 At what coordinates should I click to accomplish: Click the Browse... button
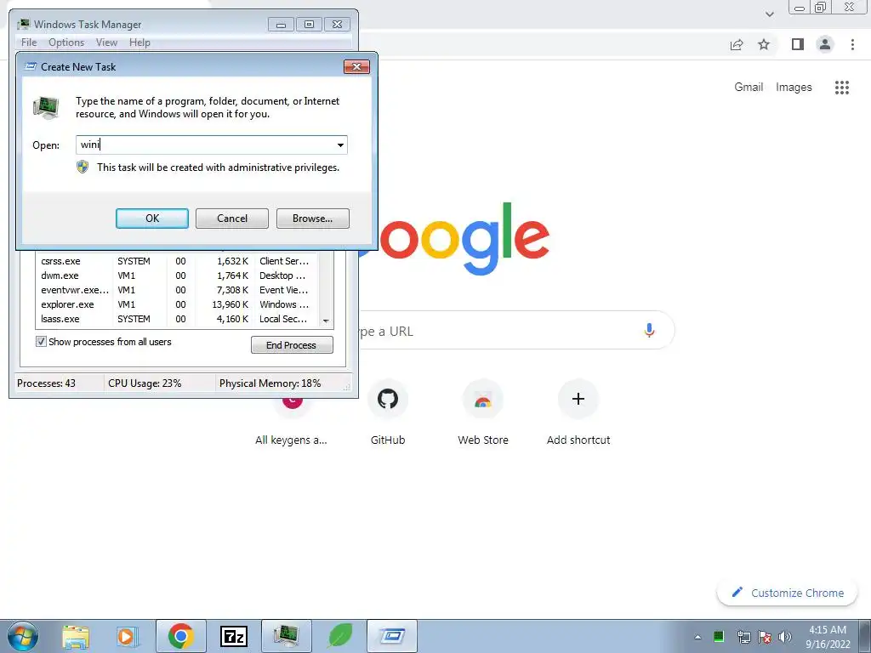313,219
